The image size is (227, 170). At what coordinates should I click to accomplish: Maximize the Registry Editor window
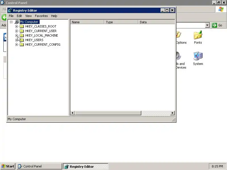coord(167,10)
